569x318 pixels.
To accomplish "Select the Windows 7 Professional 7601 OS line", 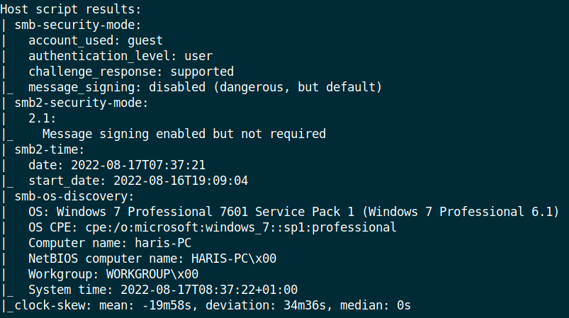I will (294, 212).
